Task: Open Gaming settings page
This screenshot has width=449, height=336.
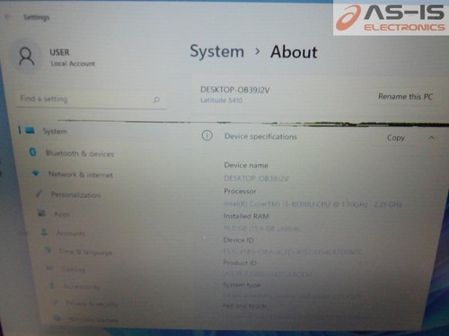Action: [74, 270]
